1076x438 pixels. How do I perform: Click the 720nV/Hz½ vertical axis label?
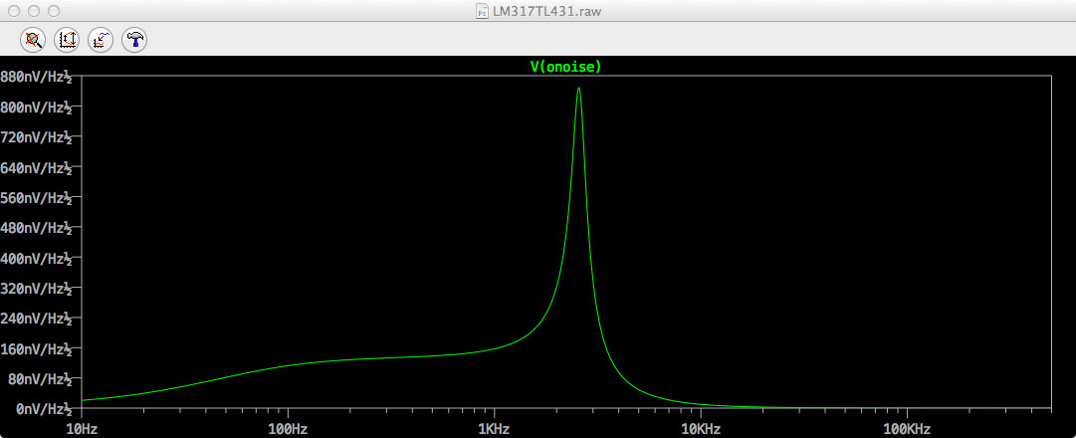(x=36, y=138)
